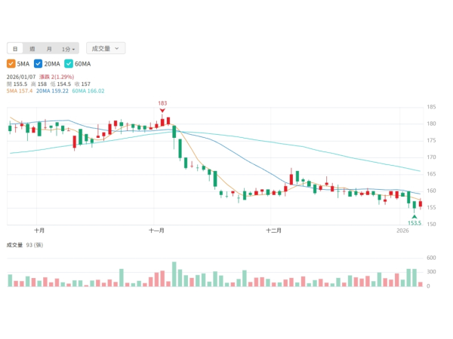Click the 2026 label on time axis
This screenshot has width=453, height=339.
point(404,231)
